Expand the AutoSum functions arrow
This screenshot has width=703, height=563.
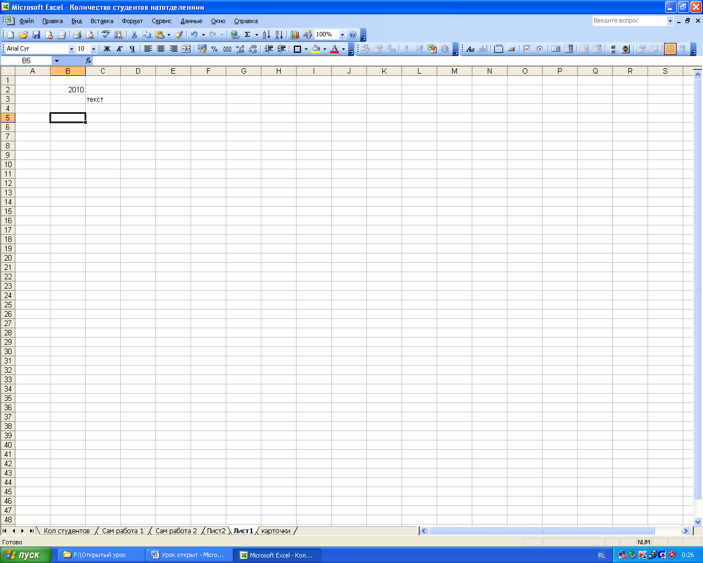(x=256, y=35)
